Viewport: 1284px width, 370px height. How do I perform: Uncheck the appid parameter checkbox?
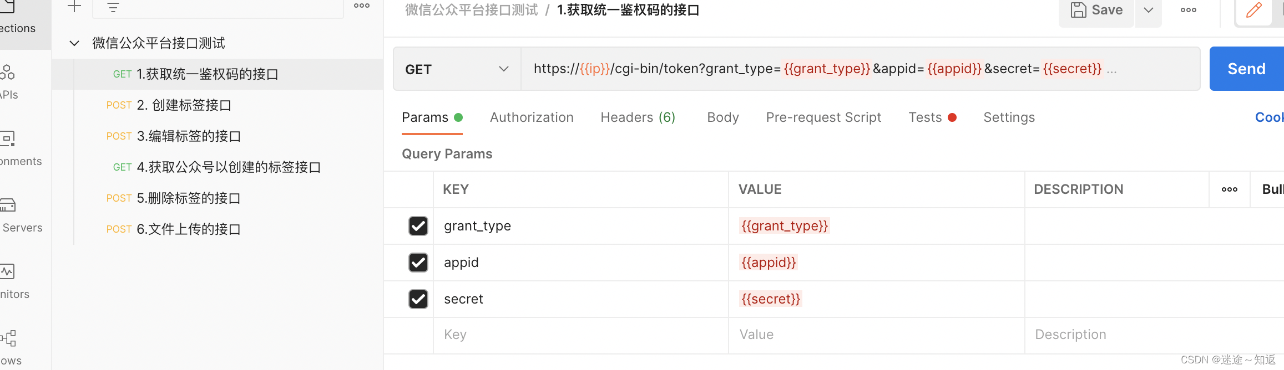point(418,263)
